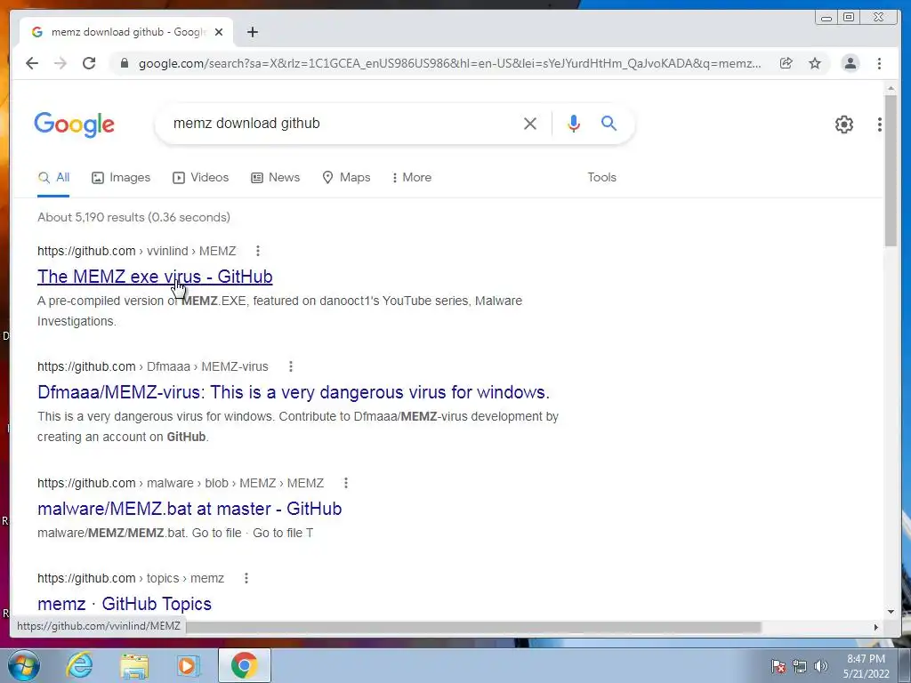
Task: Open site info via the padlock icon
Action: (x=124, y=63)
